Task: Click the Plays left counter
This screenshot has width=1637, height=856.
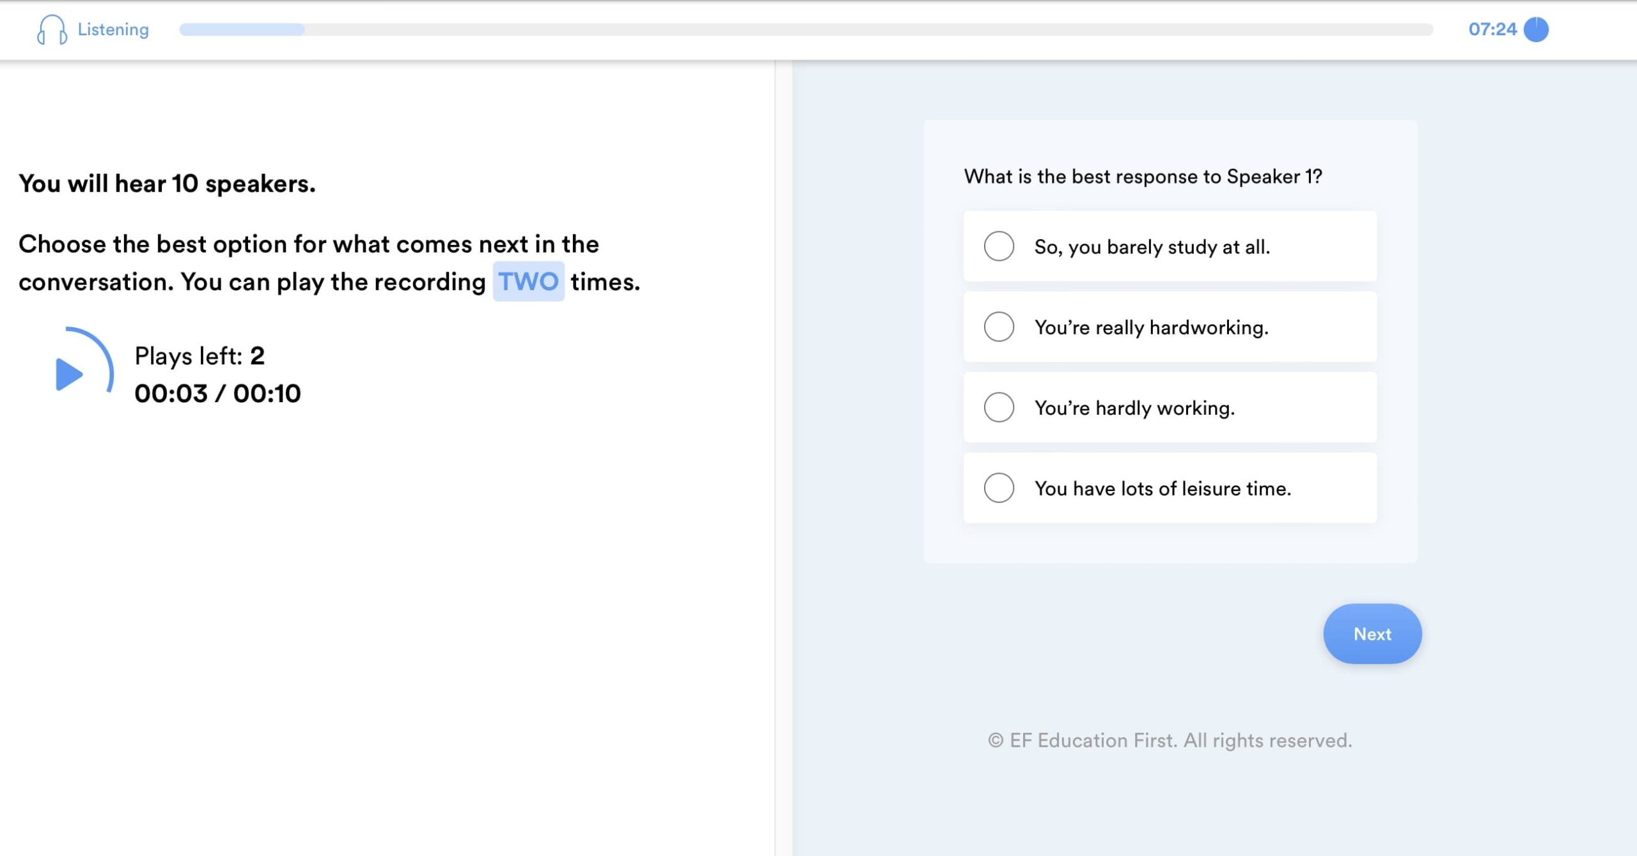Action: (x=200, y=356)
